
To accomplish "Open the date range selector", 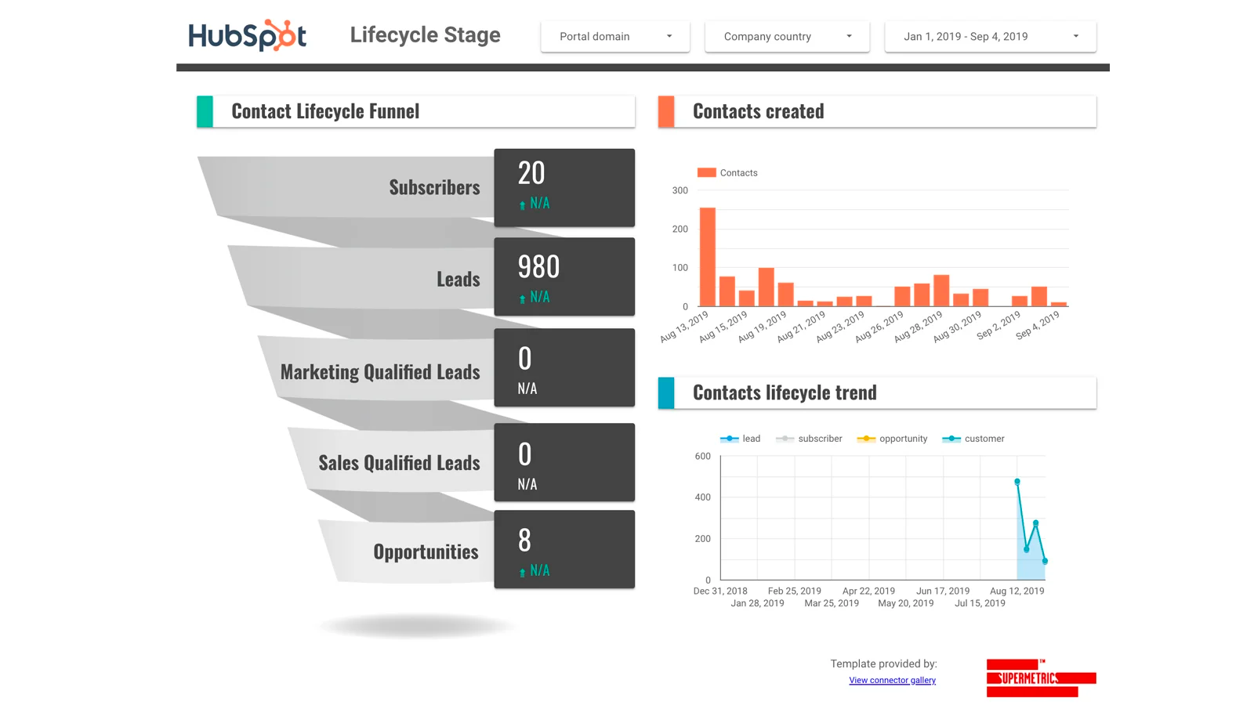I will [x=990, y=37].
